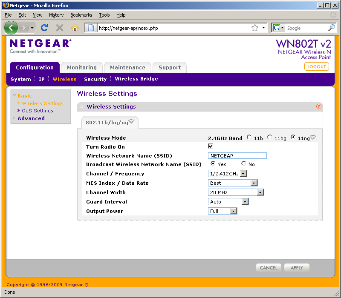Reload the page with the refresh icon
This screenshot has height=298, width=341.
click(44, 28)
